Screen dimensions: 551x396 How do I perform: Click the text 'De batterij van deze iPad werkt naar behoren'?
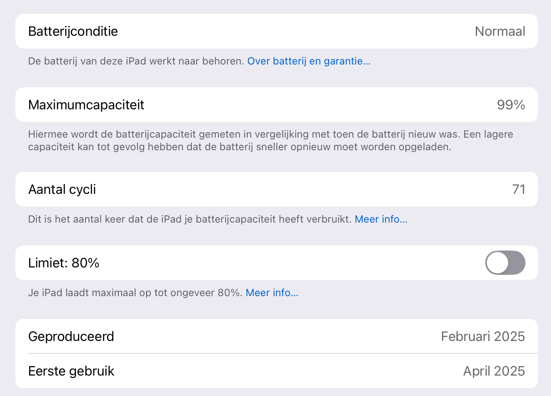click(x=136, y=61)
